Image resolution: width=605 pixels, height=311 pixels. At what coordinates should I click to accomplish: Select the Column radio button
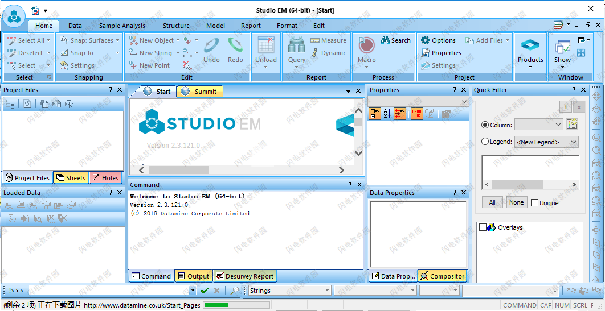point(485,125)
